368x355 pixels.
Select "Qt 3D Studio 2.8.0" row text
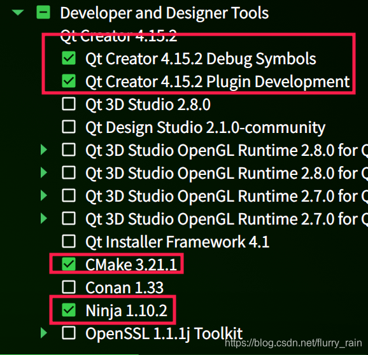148,104
